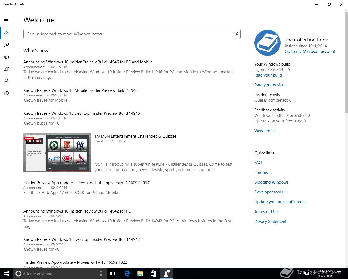
Task: Open the 'View Profile' link
Action: pyautogui.click(x=265, y=131)
